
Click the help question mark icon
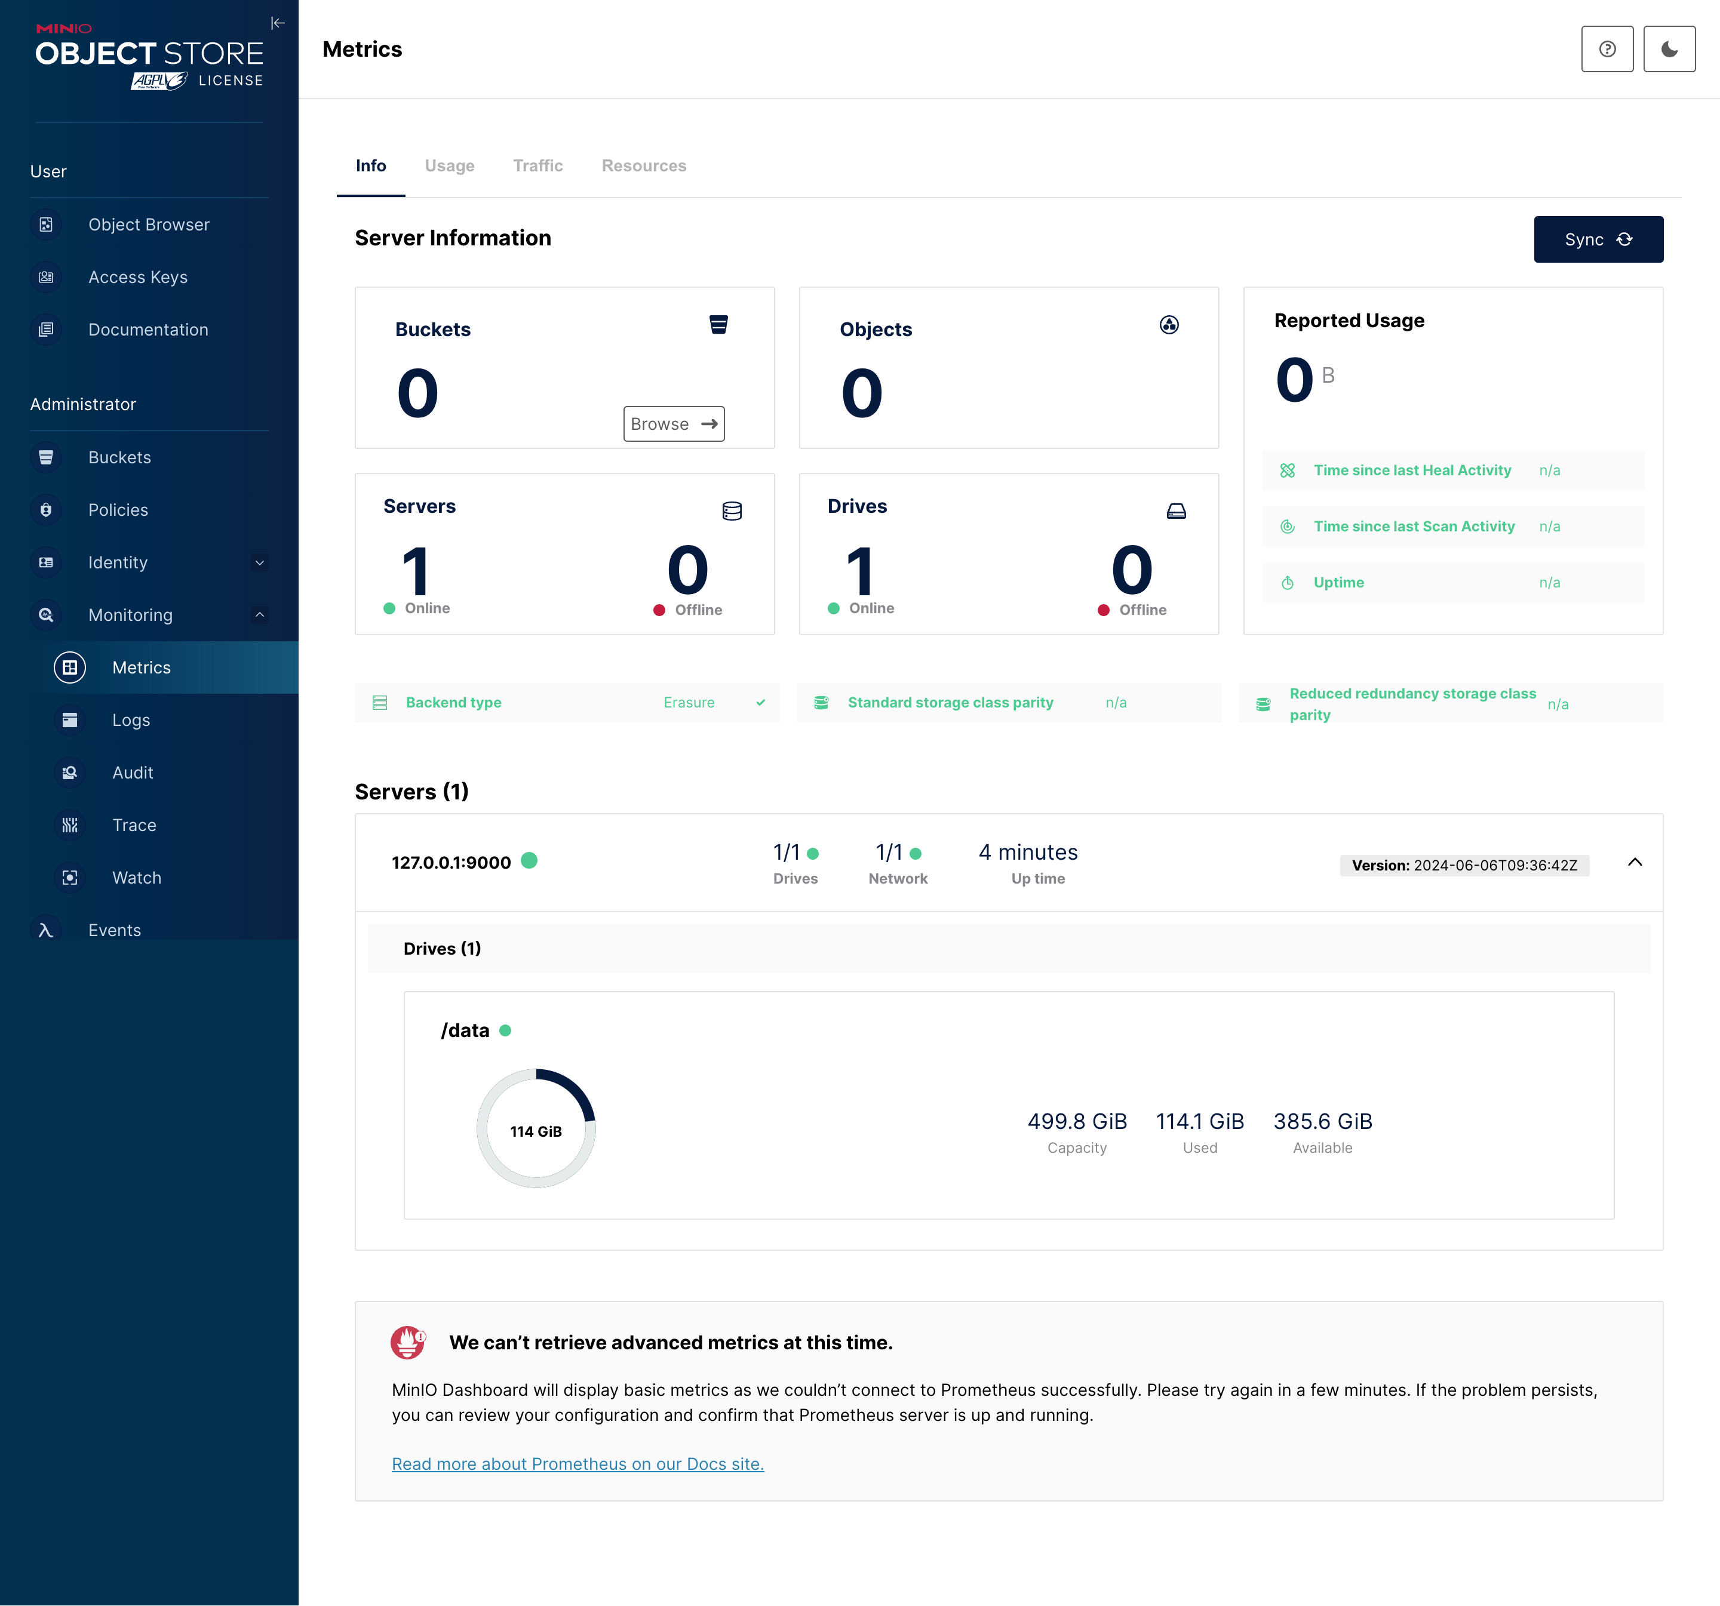pyautogui.click(x=1607, y=50)
